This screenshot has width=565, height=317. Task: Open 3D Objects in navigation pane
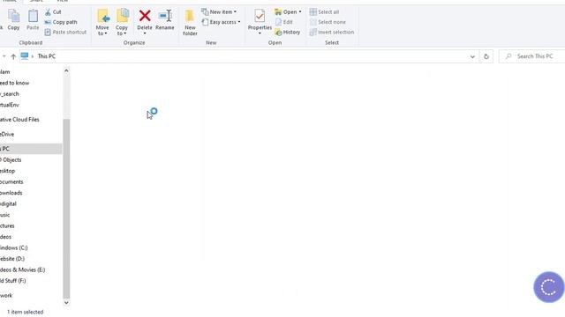tap(11, 159)
